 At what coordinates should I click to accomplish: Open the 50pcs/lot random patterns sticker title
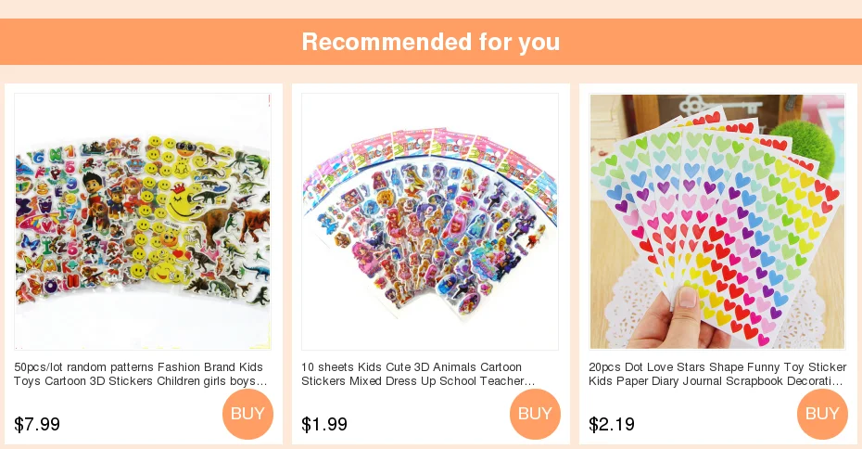point(141,374)
